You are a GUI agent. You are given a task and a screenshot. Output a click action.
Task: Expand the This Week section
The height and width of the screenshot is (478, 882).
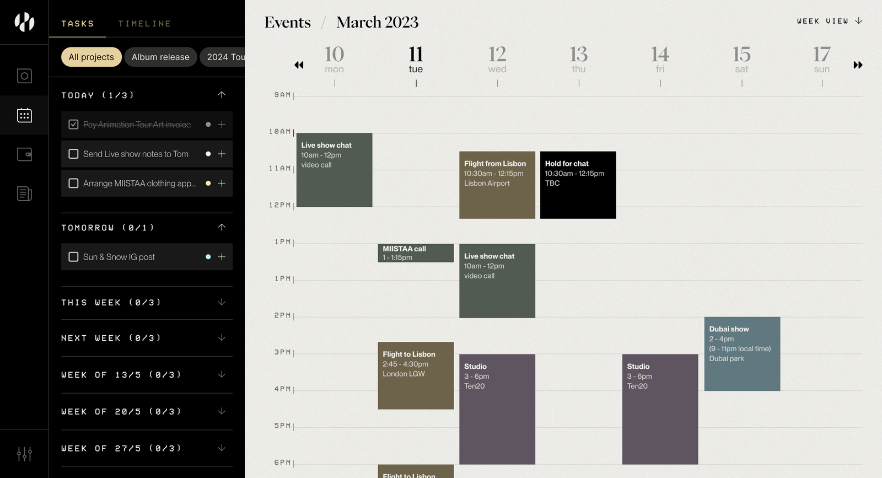pos(222,302)
